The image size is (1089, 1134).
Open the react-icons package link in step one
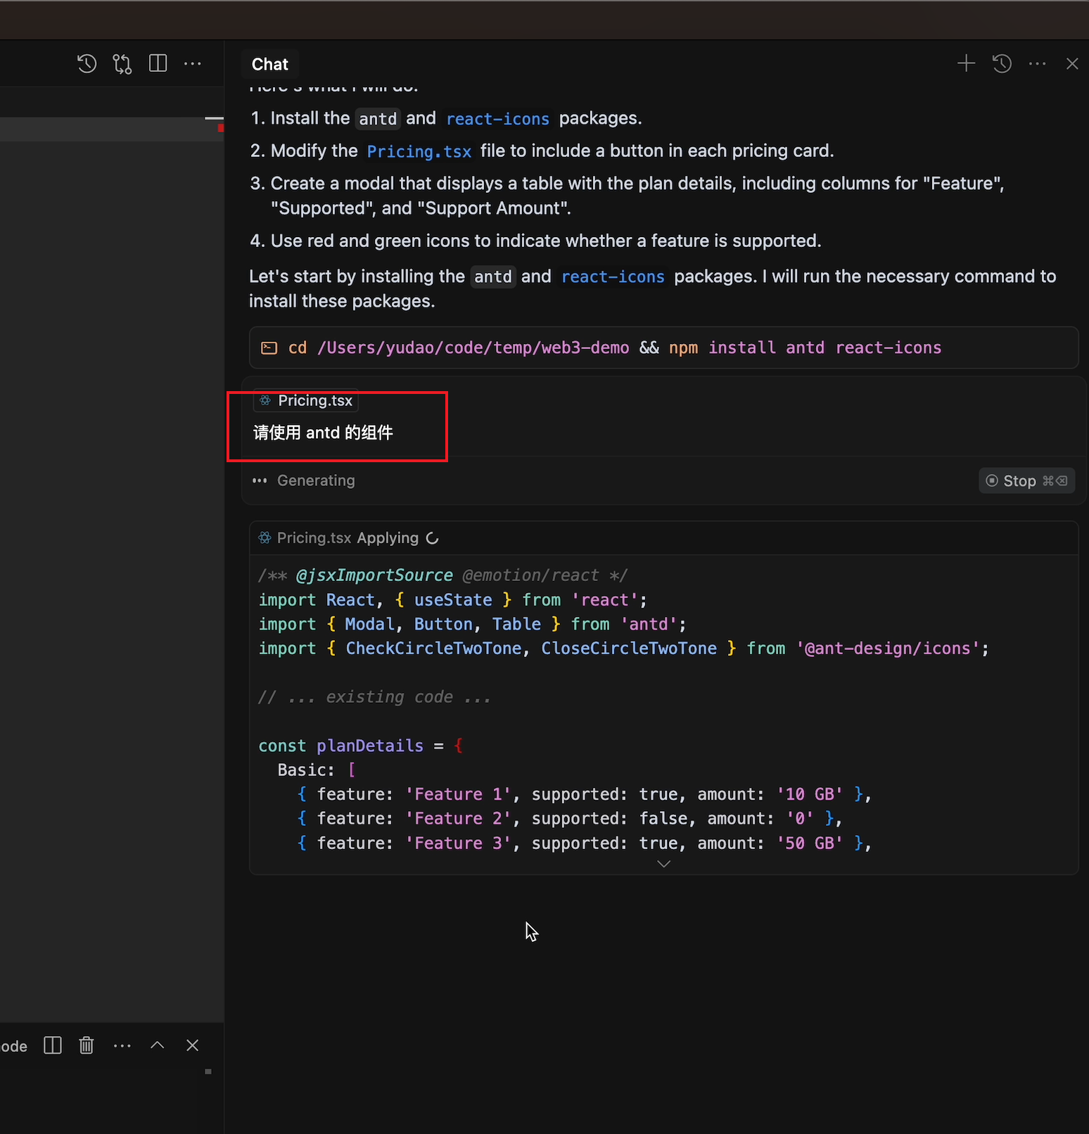tap(497, 119)
